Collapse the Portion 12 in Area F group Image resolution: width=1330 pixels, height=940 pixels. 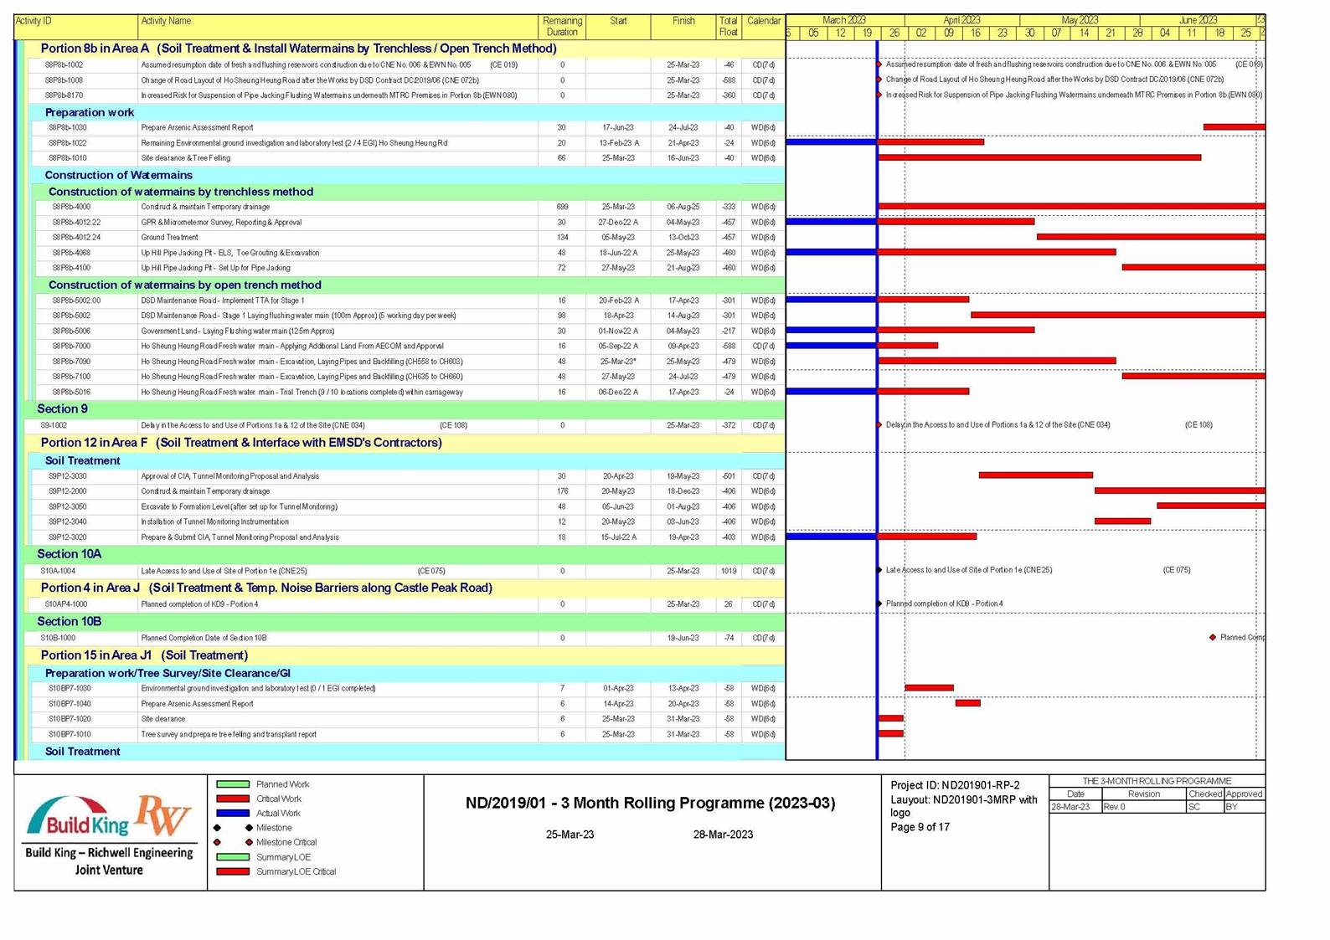pyautogui.click(x=240, y=443)
